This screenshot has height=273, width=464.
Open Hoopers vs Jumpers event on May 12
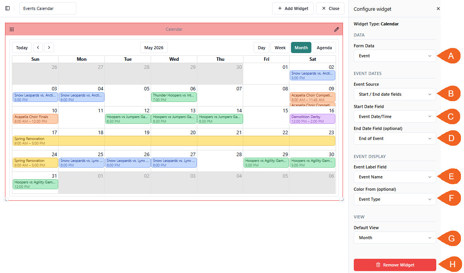[128, 119]
